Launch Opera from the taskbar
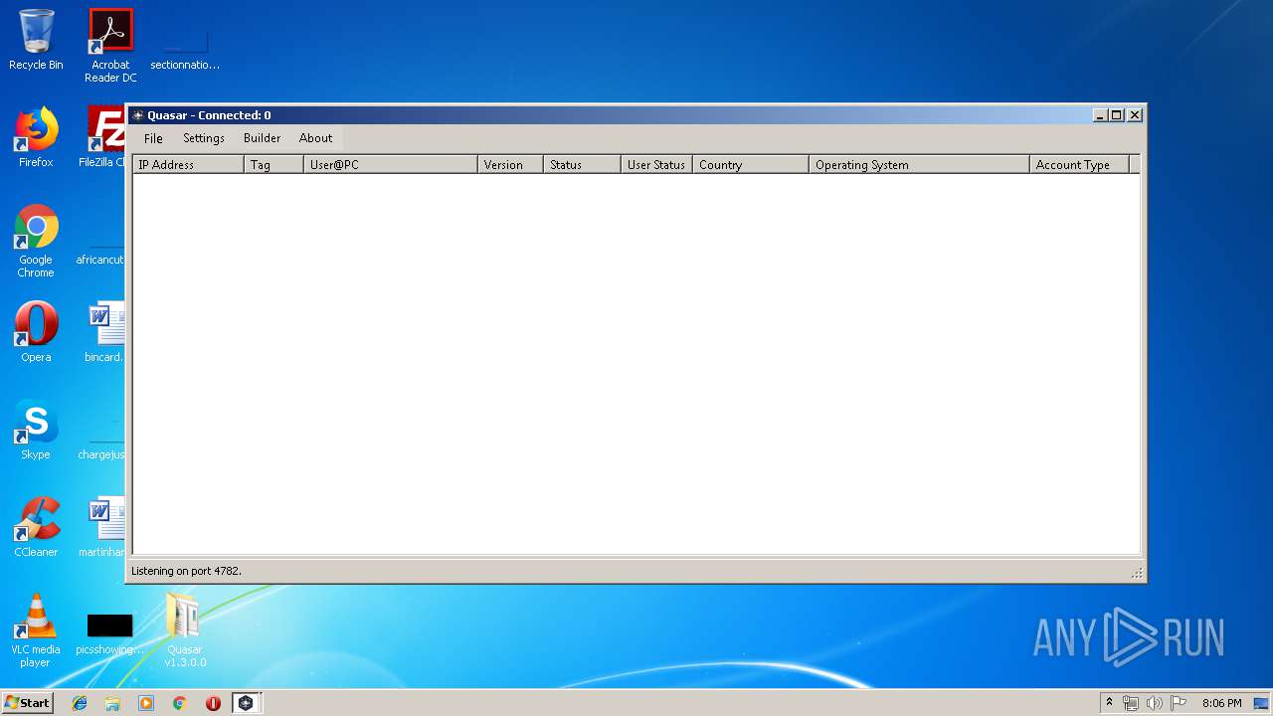Viewport: 1273px width, 716px height. [213, 703]
